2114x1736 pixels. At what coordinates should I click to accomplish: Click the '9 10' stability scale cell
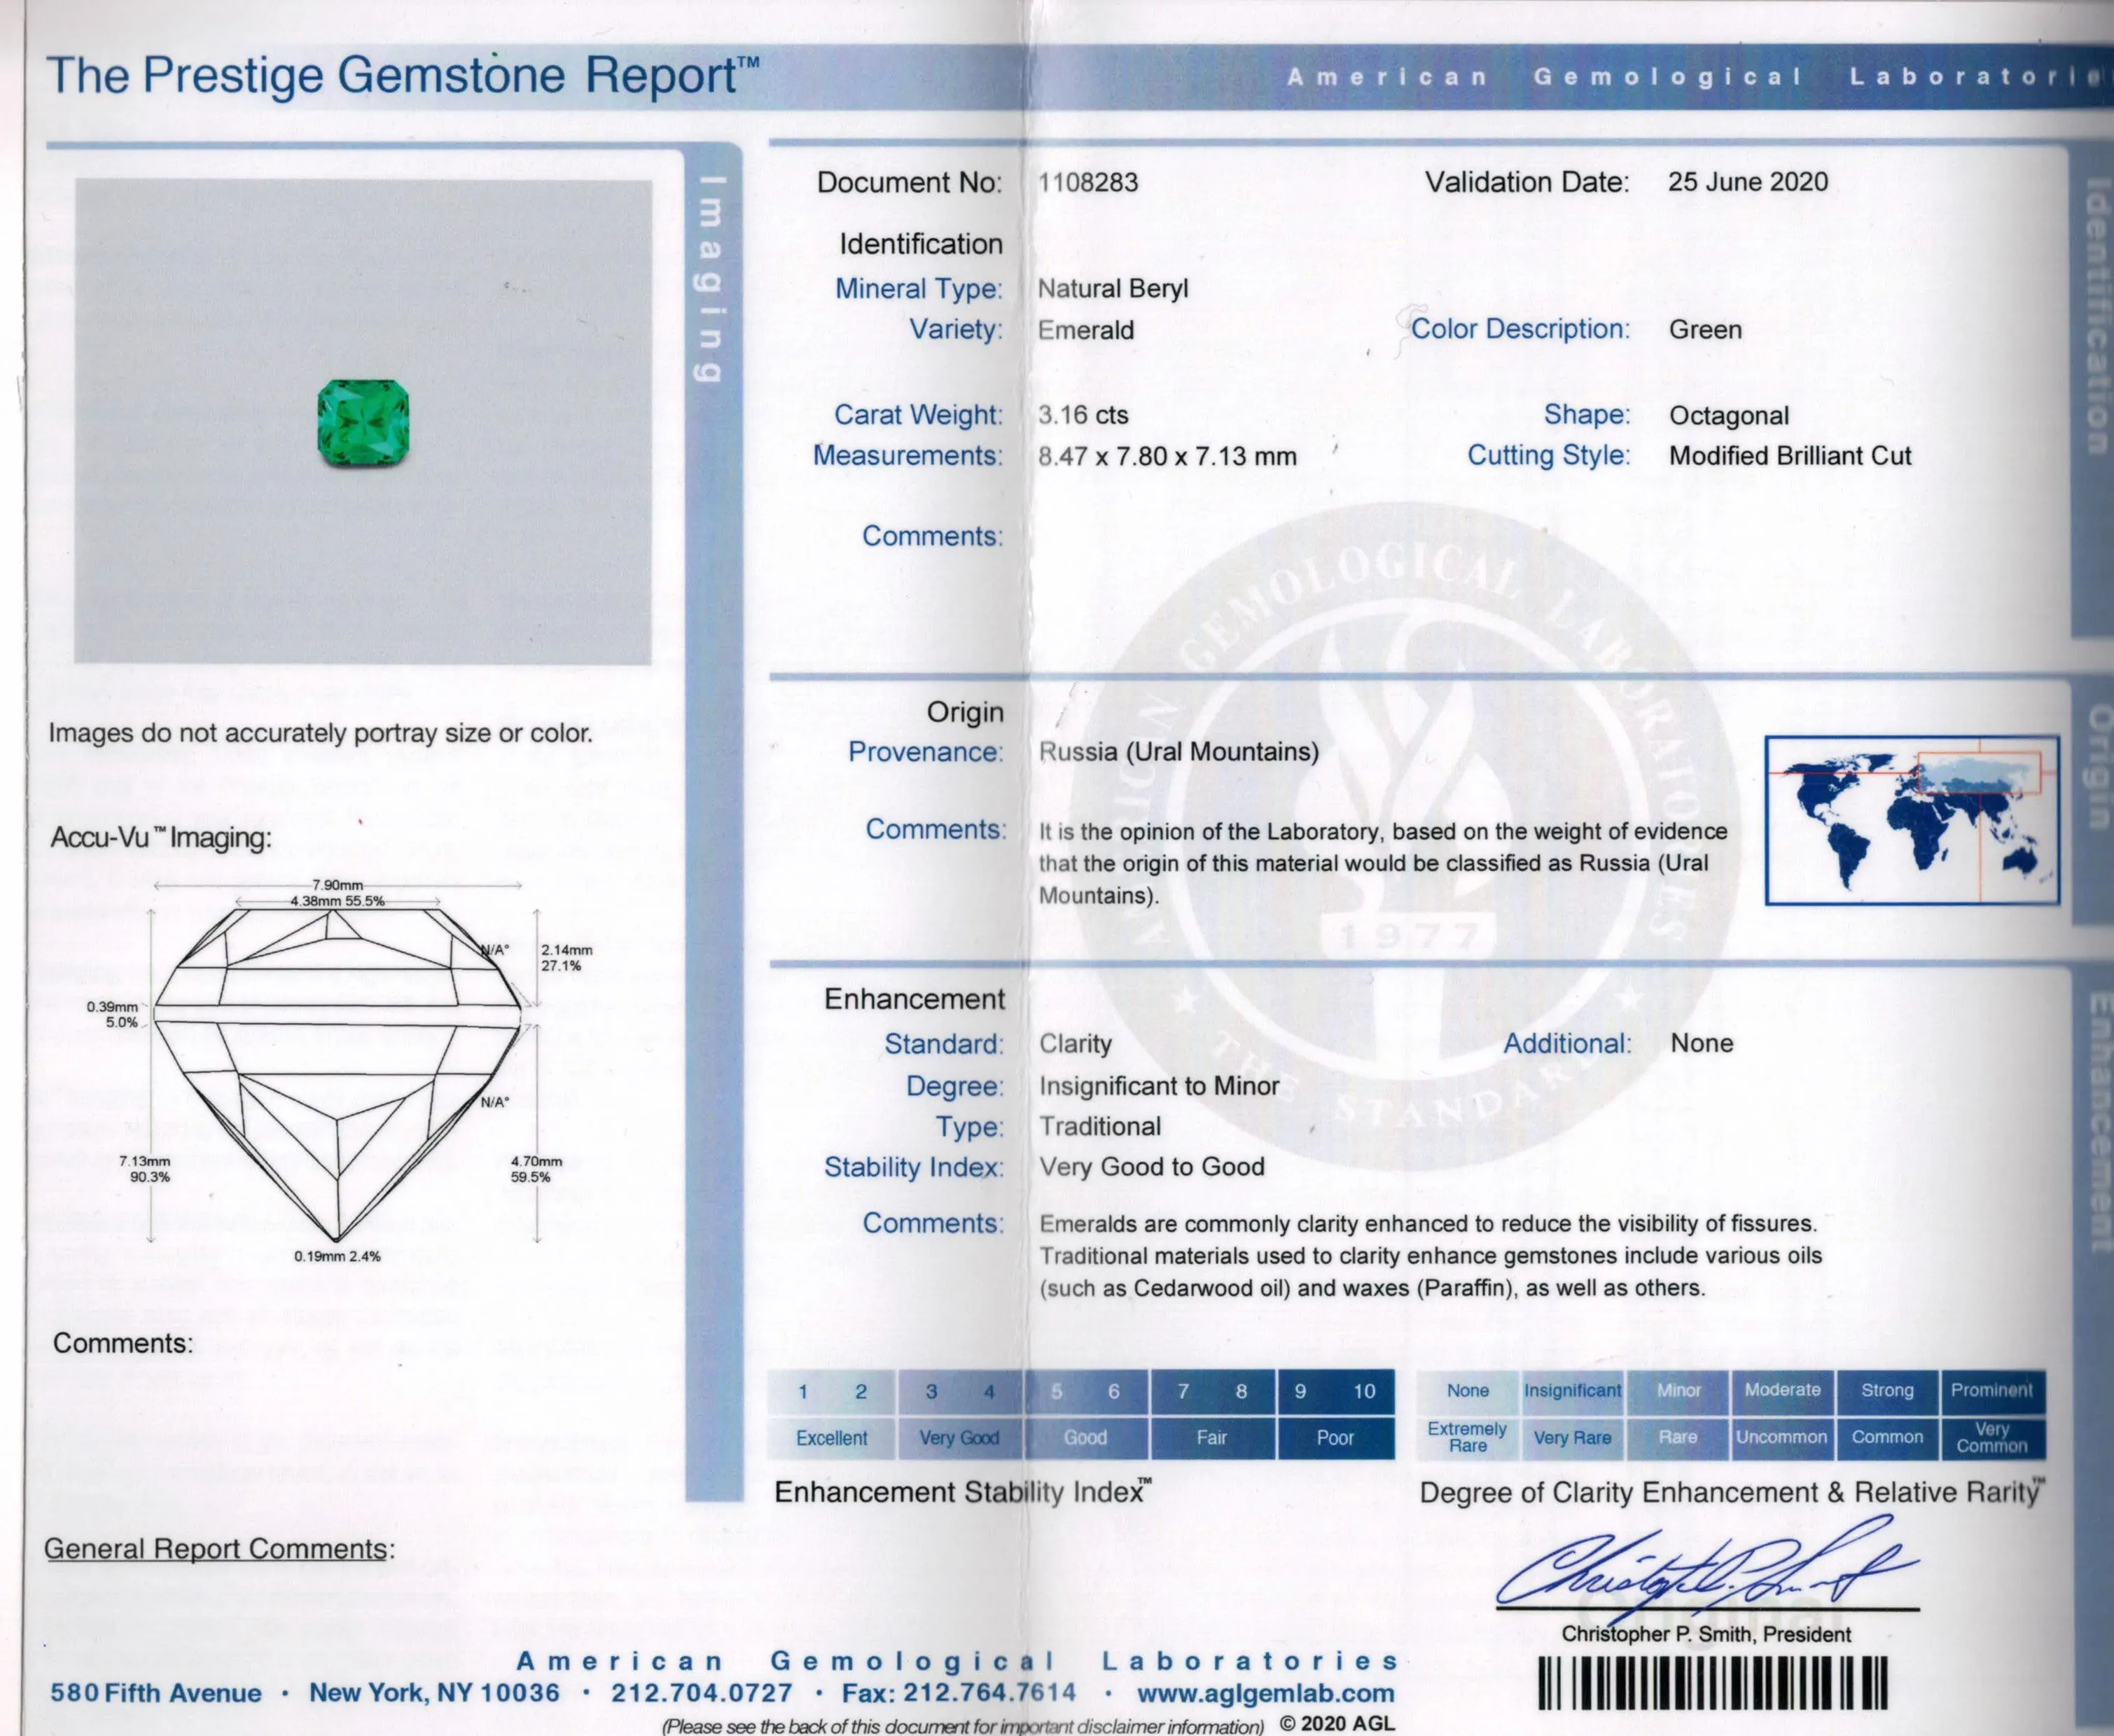click(x=1335, y=1392)
